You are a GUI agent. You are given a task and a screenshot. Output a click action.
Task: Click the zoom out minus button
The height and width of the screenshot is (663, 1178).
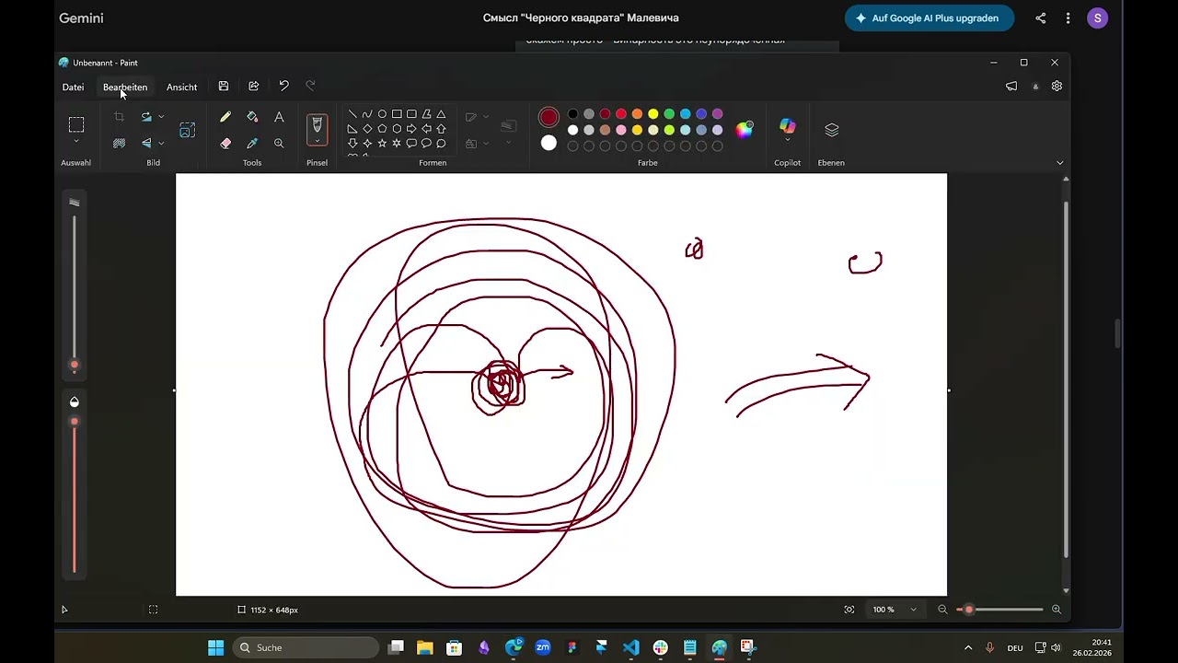point(942,610)
